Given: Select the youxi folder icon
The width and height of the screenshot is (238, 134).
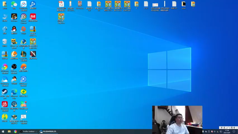Looking at the screenshot, I should click(x=184, y=5).
